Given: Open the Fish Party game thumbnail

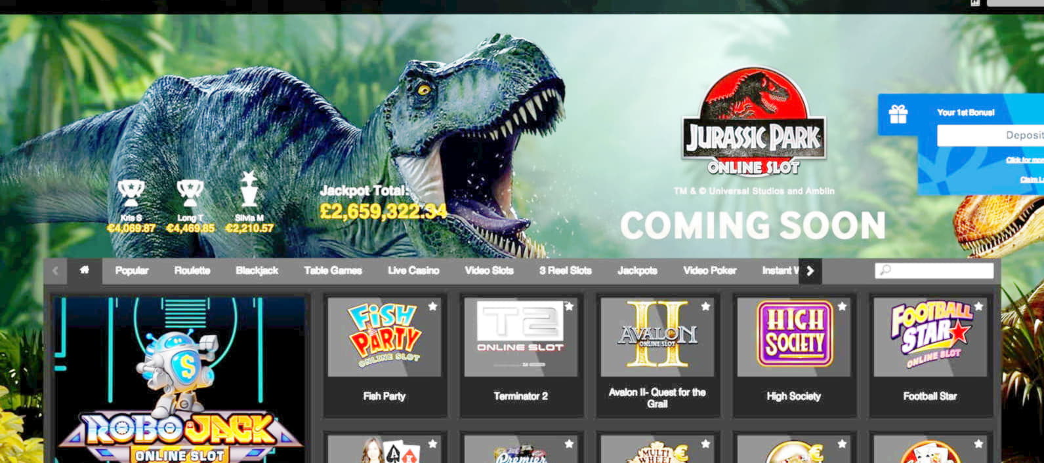Looking at the screenshot, I should coord(385,337).
